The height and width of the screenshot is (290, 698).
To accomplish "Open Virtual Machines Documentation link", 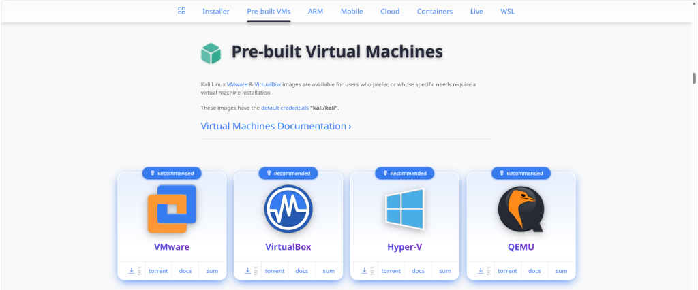I will [276, 126].
